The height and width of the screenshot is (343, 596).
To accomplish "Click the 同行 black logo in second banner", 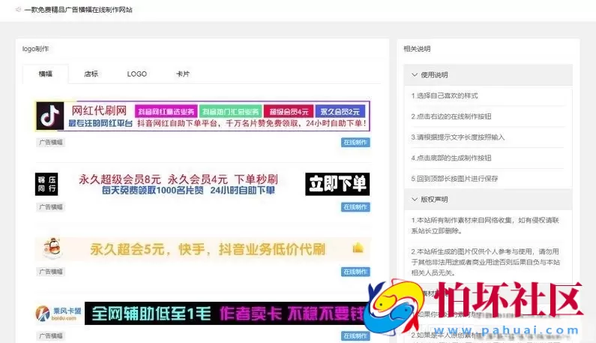I will [x=46, y=184].
